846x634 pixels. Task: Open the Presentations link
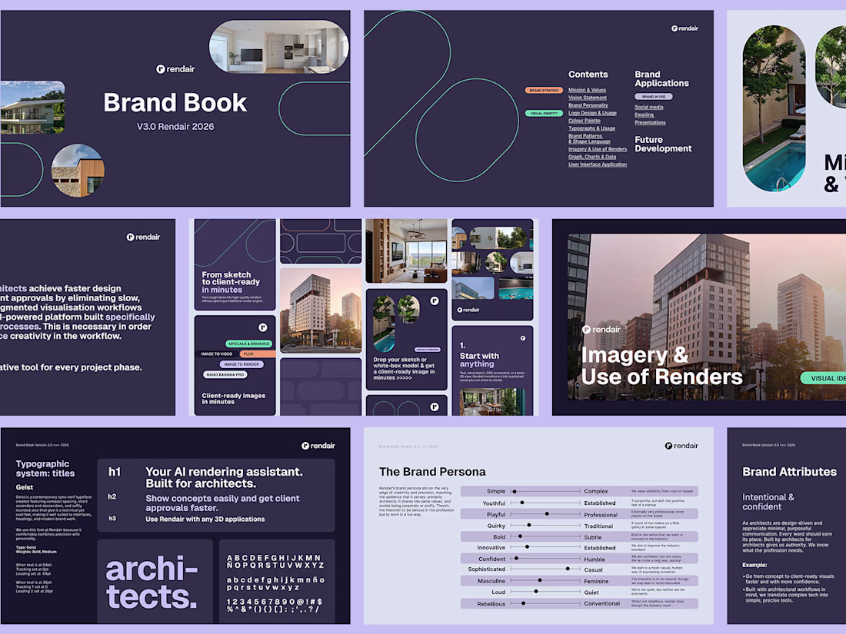click(650, 122)
